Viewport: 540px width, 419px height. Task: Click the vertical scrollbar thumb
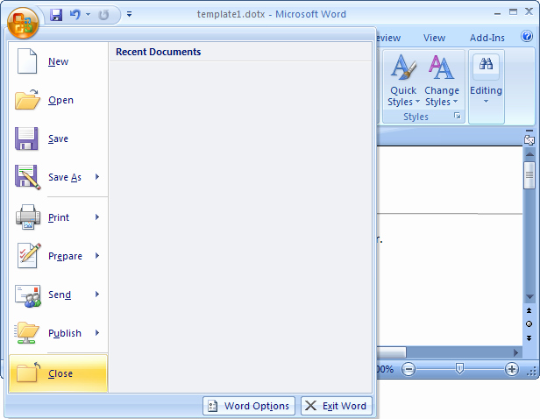529,175
